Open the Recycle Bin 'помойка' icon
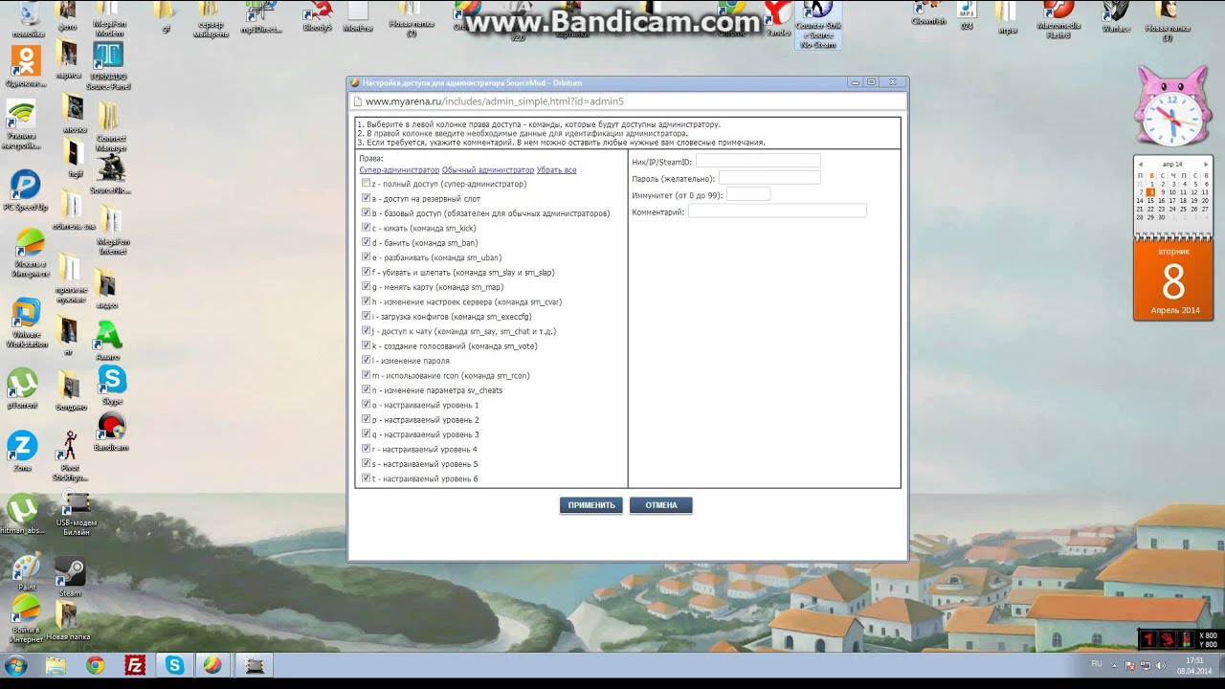 coord(28,19)
